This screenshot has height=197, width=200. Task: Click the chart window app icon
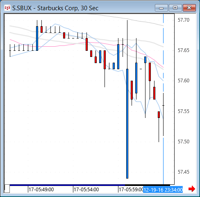point(7,8)
